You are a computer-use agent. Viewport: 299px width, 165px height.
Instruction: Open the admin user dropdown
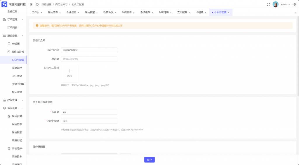[x=285, y=4]
